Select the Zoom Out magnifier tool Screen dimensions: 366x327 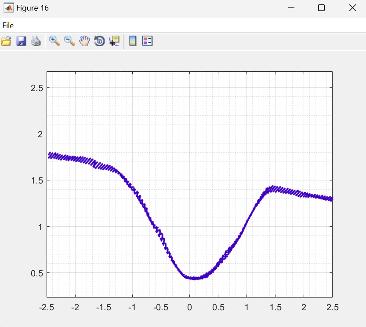coord(69,41)
